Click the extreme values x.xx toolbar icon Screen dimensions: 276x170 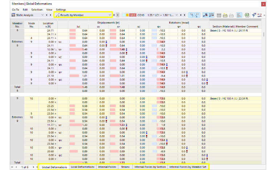pyautogui.click(x=211, y=15)
